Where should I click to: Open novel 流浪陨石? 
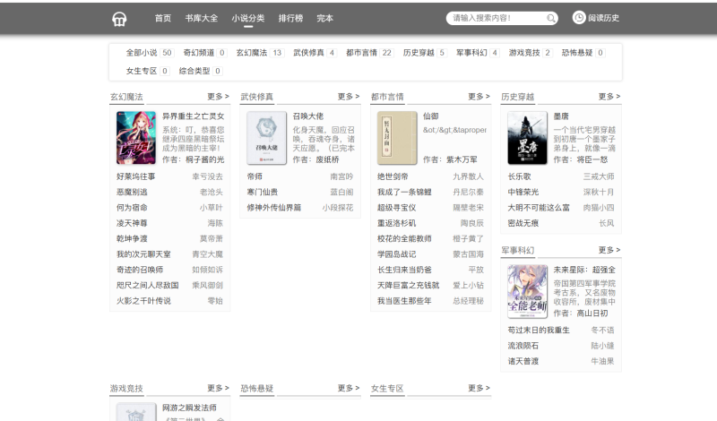(x=523, y=346)
